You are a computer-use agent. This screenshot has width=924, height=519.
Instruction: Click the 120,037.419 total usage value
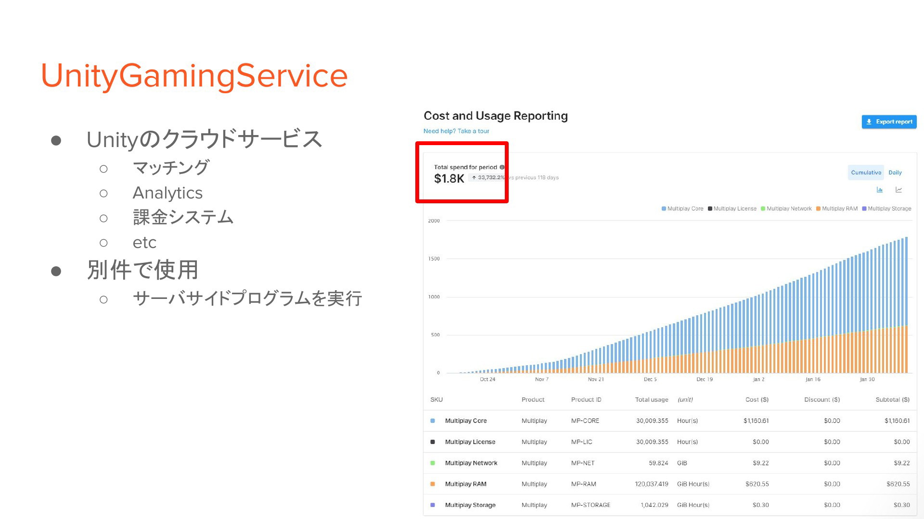pos(652,484)
